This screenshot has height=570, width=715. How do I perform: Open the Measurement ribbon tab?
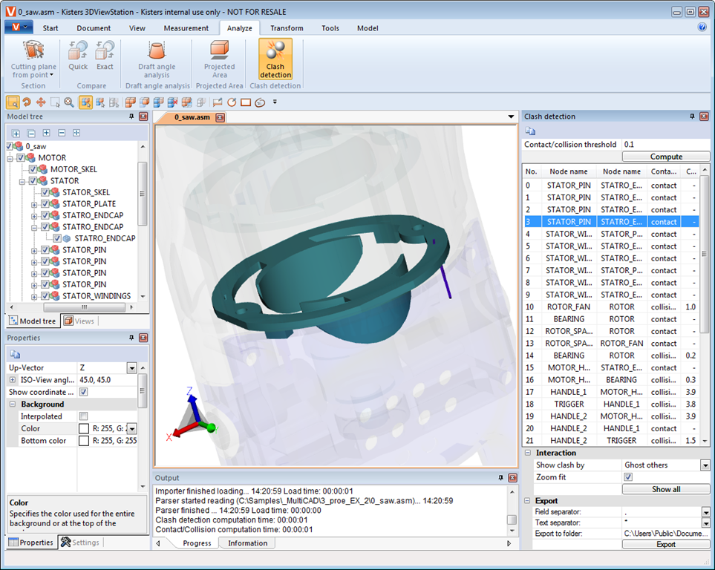point(186,27)
